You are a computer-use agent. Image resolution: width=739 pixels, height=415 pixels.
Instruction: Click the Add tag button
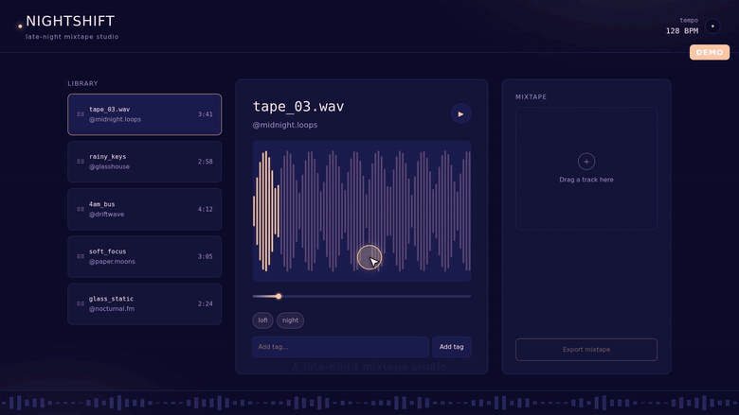tap(452, 347)
